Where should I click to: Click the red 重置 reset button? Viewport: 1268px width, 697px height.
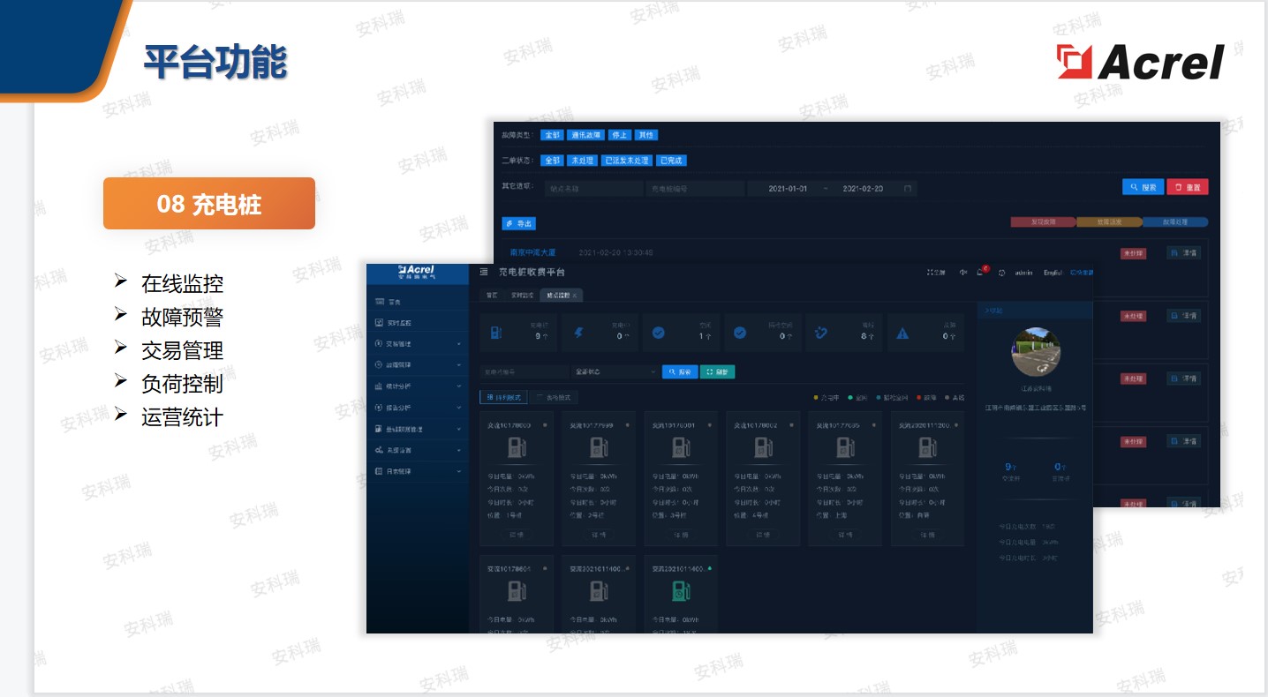click(x=1187, y=187)
